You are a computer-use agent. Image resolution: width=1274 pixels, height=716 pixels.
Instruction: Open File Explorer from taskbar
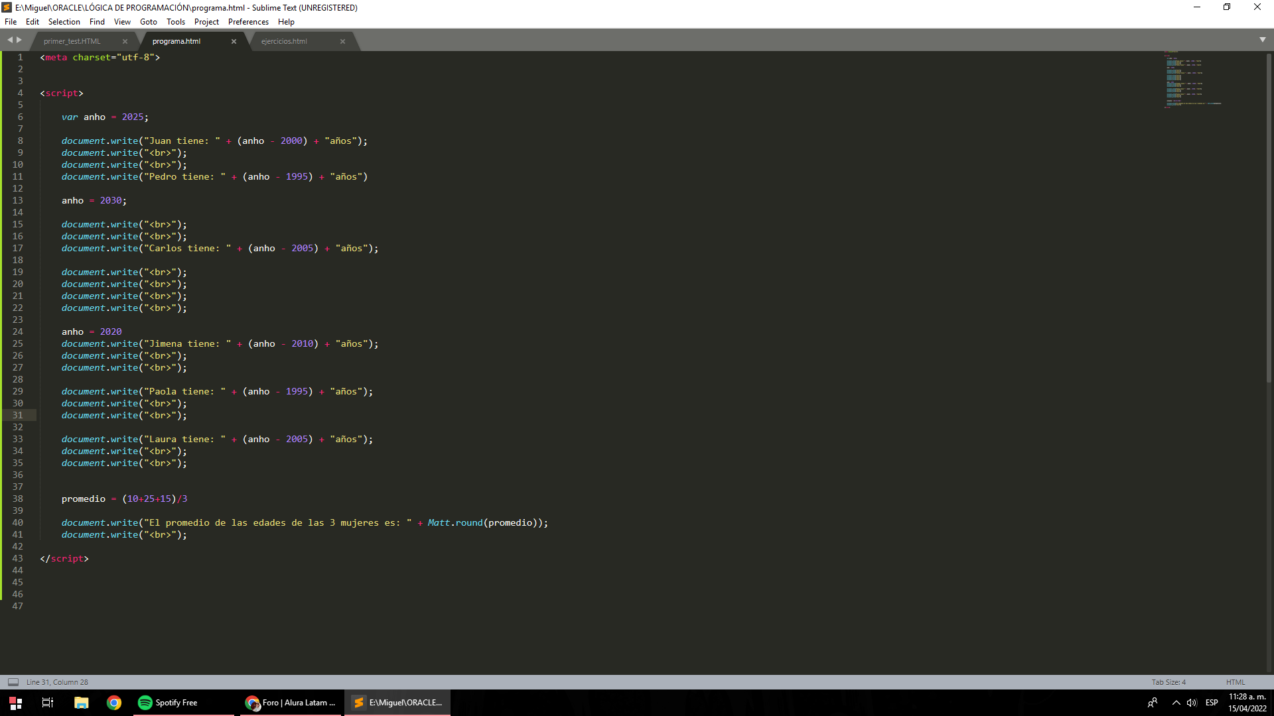point(81,703)
